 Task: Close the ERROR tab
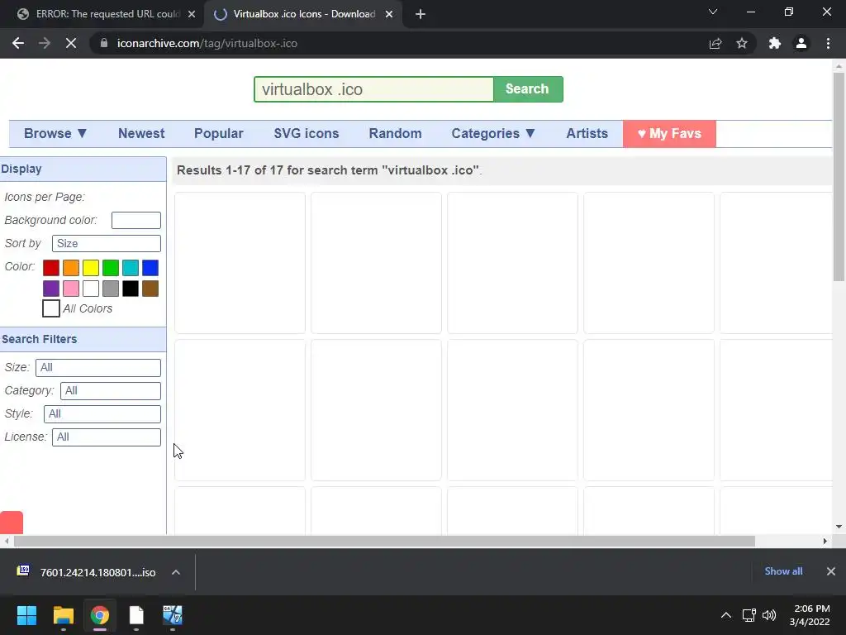192,14
